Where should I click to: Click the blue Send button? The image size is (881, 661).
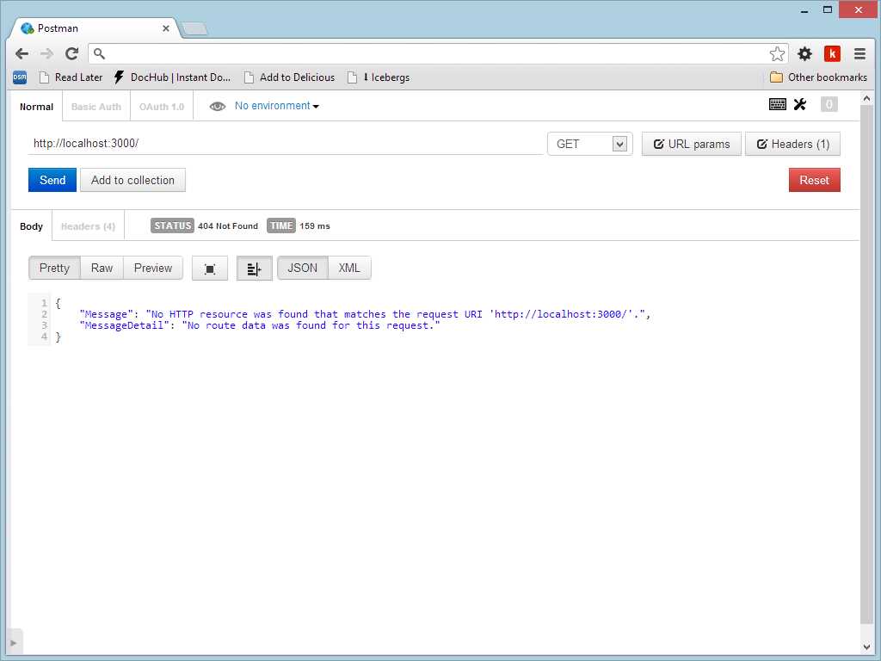point(52,180)
